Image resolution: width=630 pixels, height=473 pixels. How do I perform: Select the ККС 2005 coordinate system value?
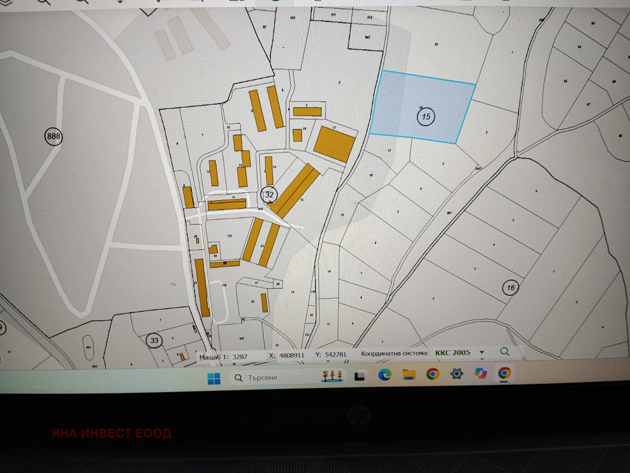pos(452,353)
